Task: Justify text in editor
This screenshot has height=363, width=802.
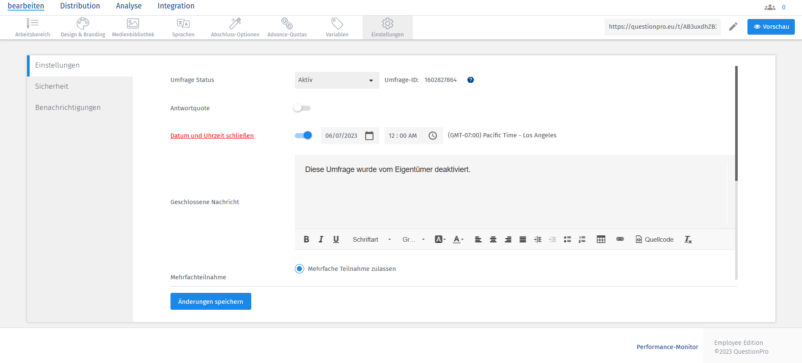Action: 523,239
